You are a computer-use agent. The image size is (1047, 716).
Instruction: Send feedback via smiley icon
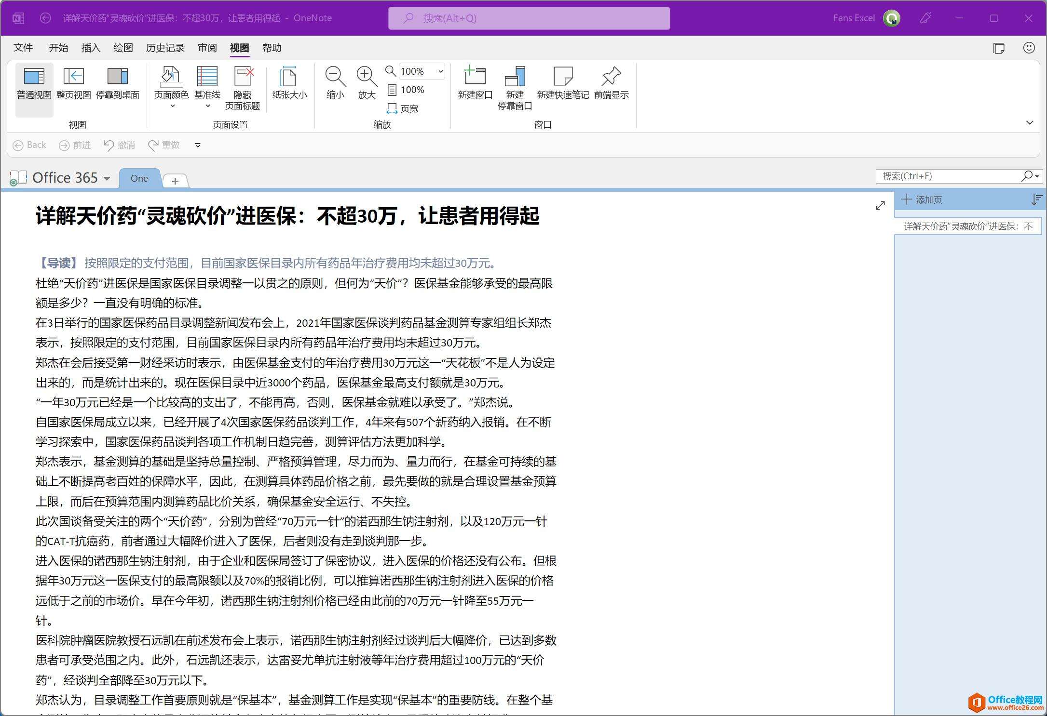tap(1029, 48)
